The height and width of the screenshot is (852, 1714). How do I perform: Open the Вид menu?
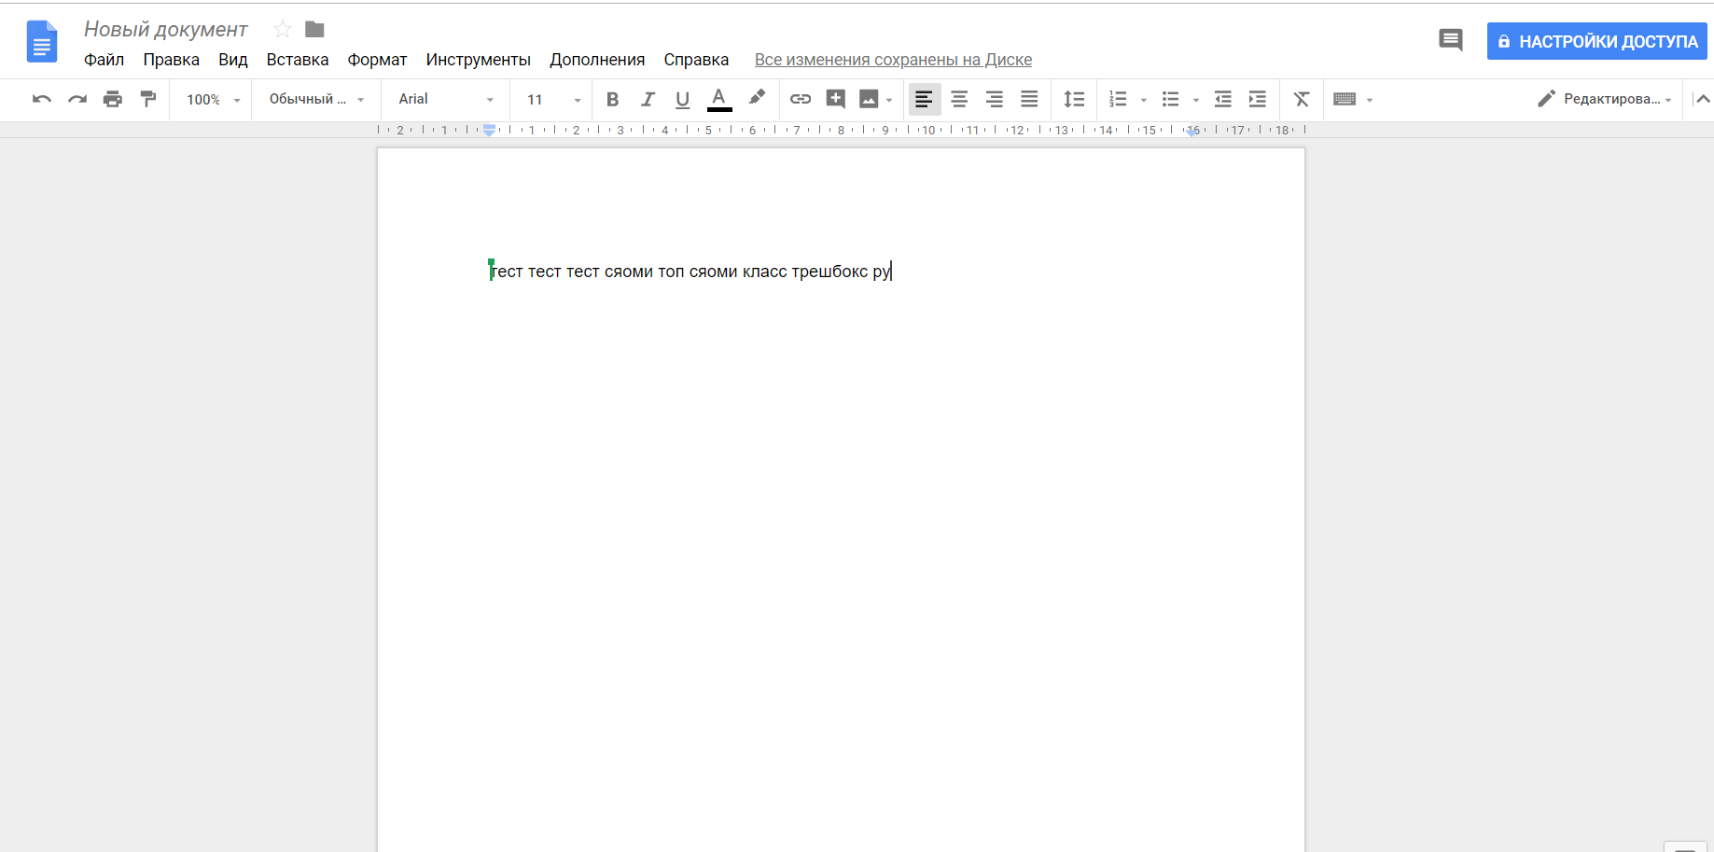pyautogui.click(x=233, y=60)
